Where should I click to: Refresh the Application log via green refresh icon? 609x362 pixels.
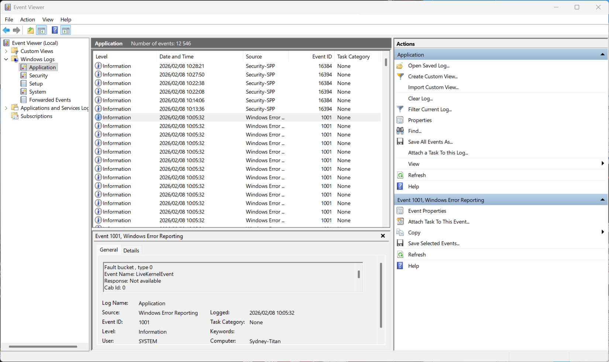[x=400, y=175]
